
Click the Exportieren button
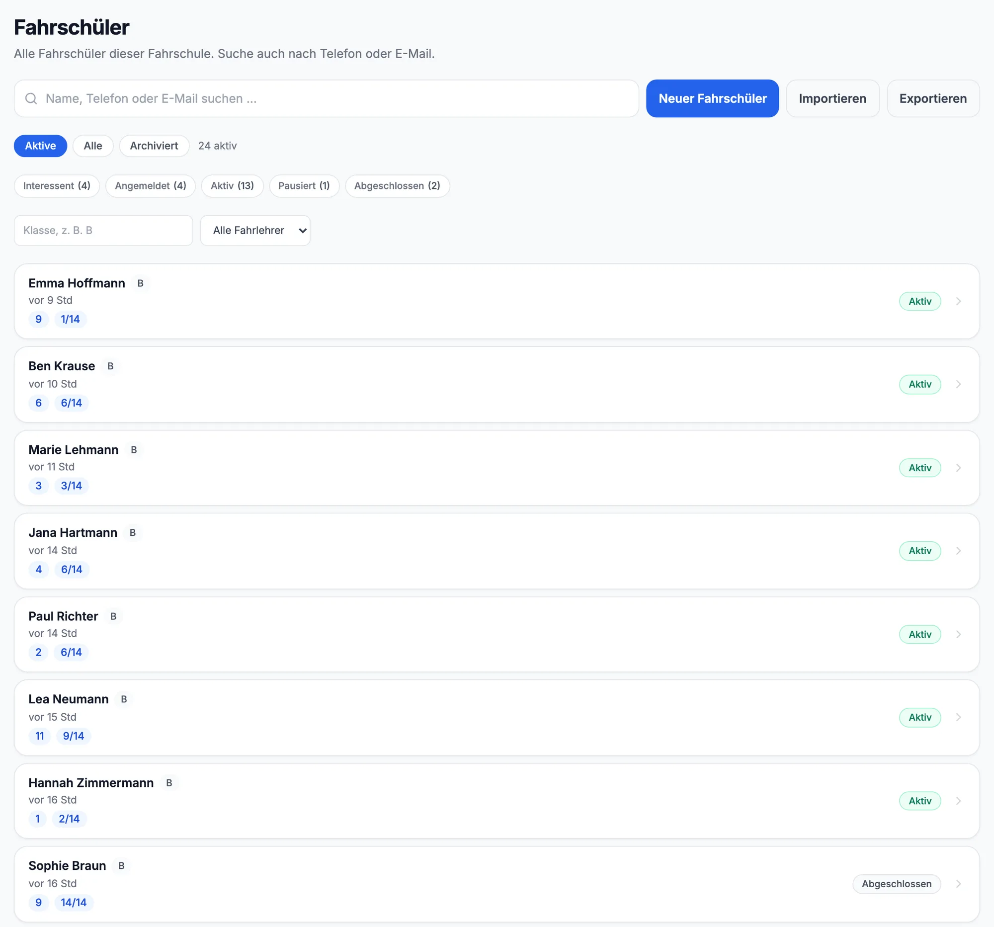(932, 98)
